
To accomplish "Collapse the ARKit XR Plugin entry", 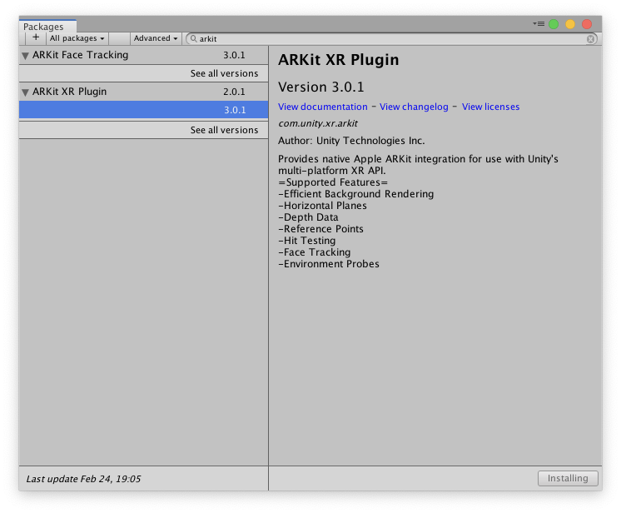I will 25,92.
